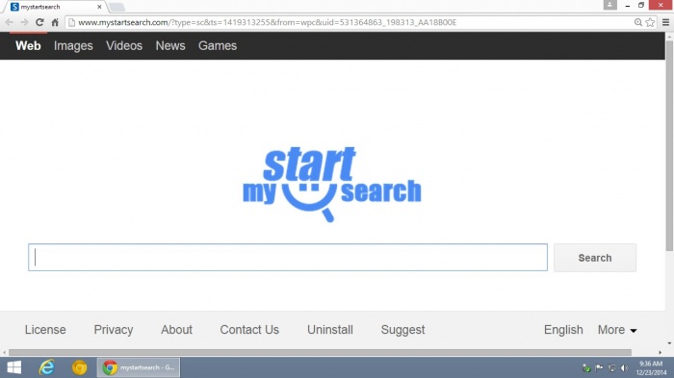Click the zoom magnifier icon in address bar

coord(638,22)
